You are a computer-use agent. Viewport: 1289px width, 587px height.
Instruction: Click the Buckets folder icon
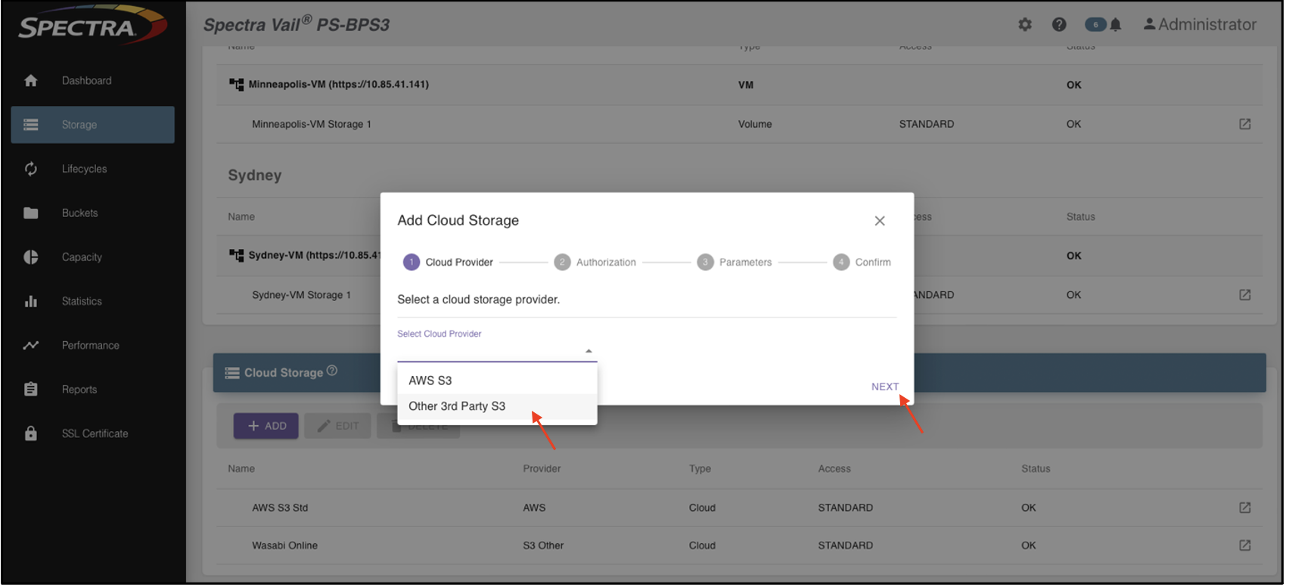point(31,213)
